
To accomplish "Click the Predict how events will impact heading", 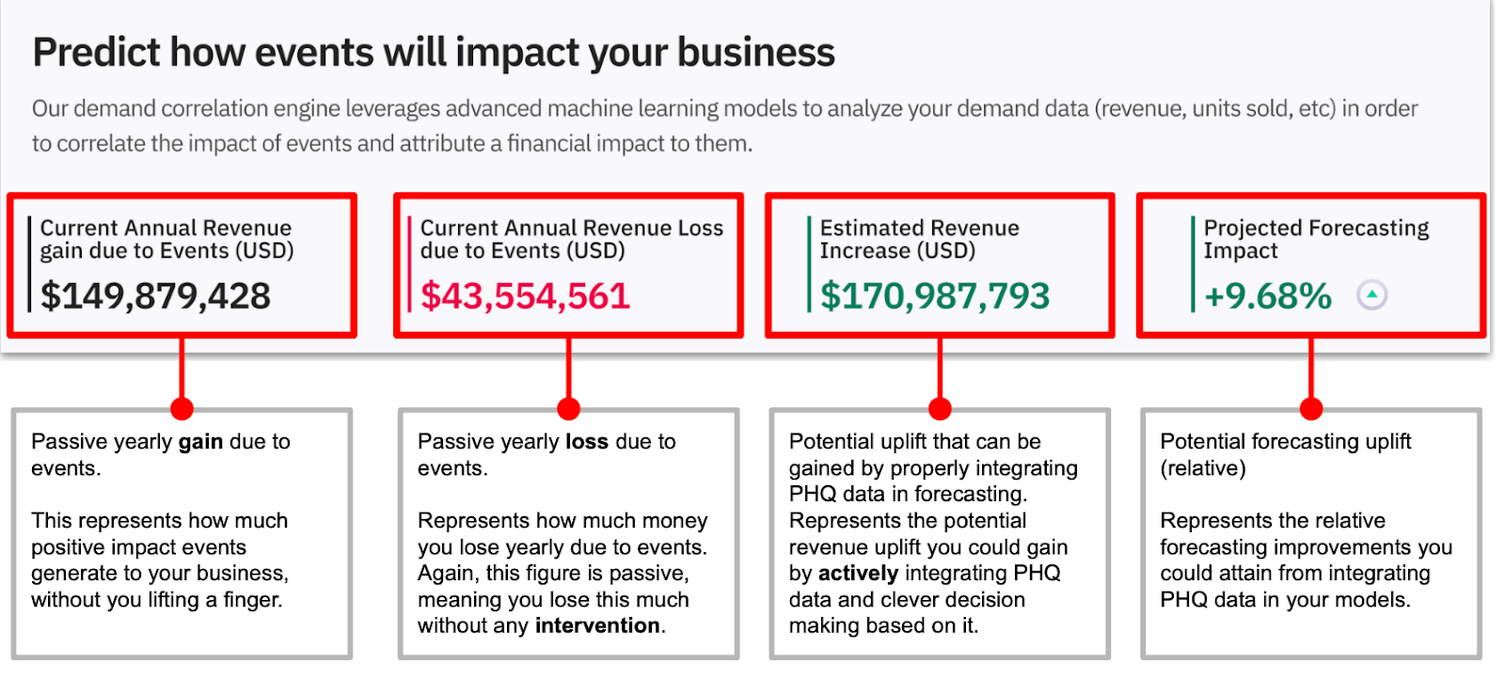I will [x=434, y=53].
